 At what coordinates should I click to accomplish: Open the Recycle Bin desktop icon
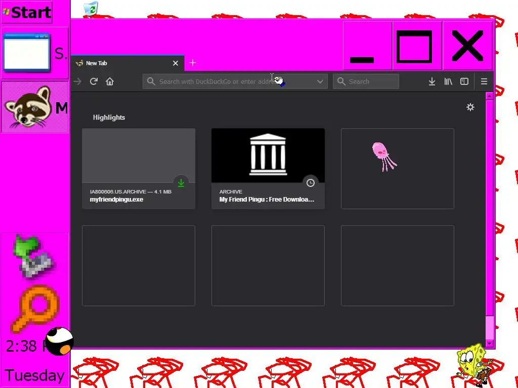click(91, 8)
